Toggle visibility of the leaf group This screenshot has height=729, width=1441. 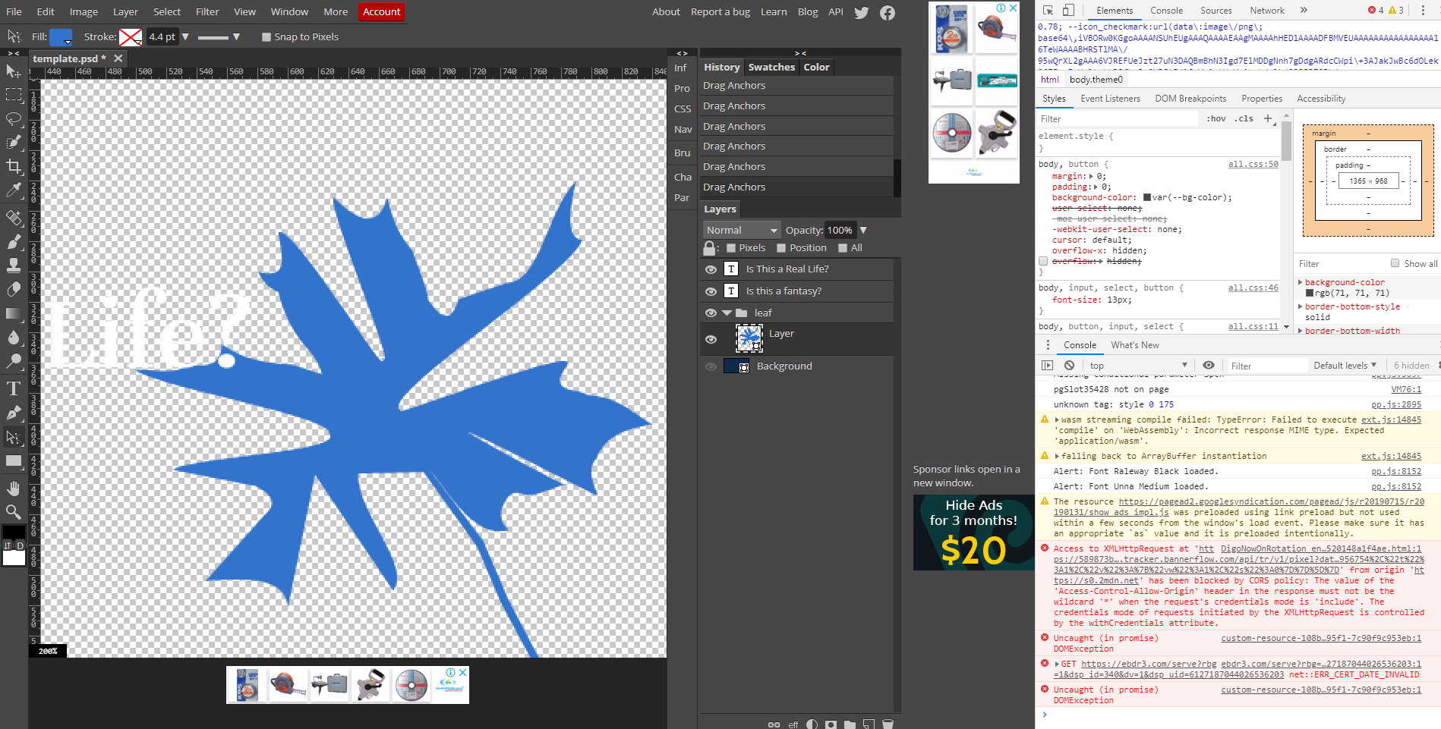(x=711, y=312)
